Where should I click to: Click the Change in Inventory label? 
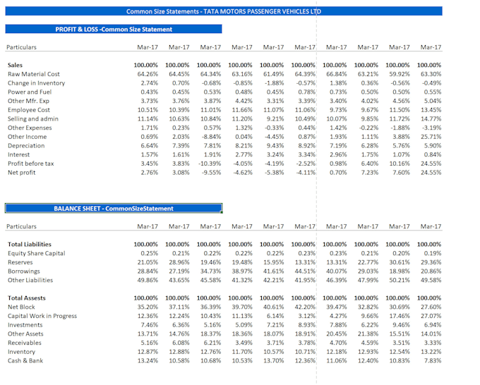(36, 83)
